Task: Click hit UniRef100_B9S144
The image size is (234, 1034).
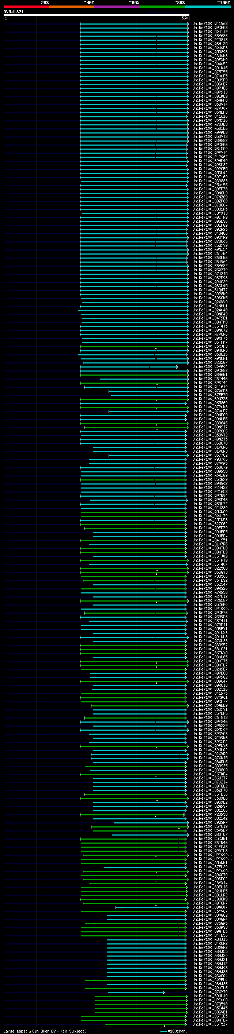Action: pos(210,383)
